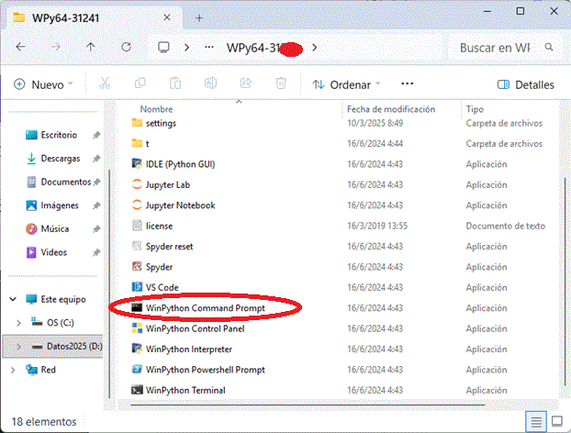This screenshot has width=571, height=433.
Task: Switch to large icons view in status bar
Action: click(555, 421)
